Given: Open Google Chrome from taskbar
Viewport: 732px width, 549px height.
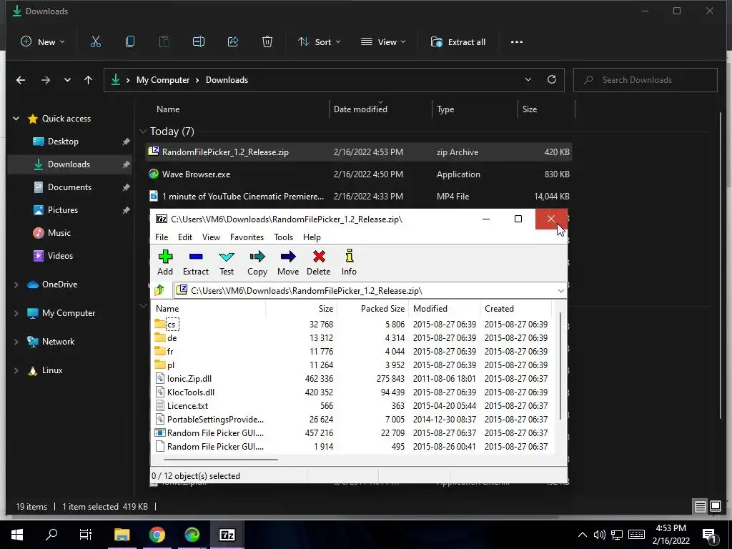Looking at the screenshot, I should point(157,535).
